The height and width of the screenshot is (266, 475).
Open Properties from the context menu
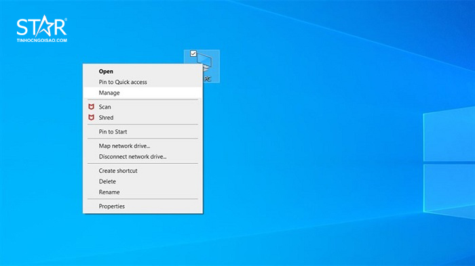[x=142, y=206]
